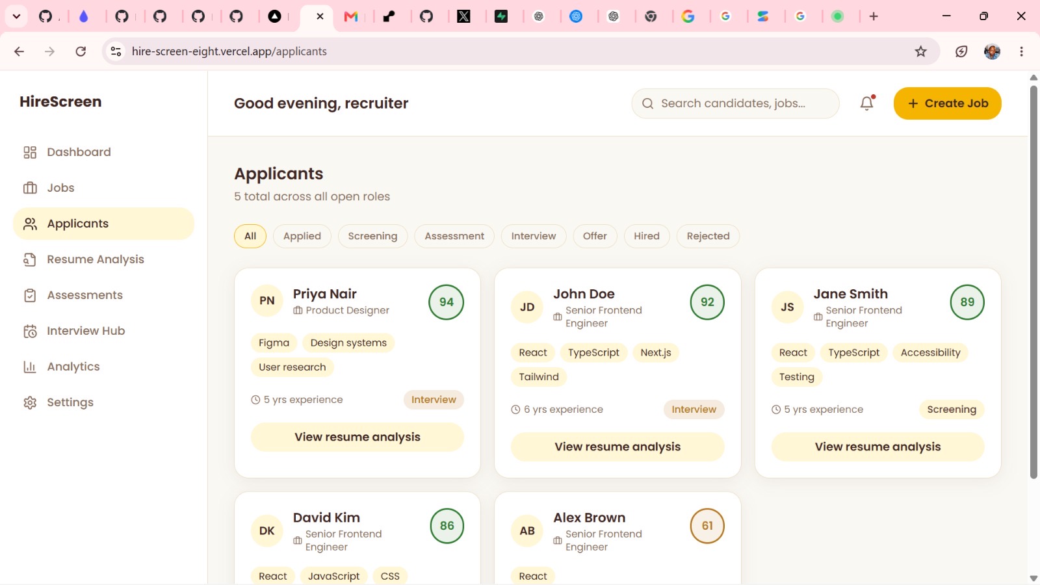This screenshot has height=585, width=1040.
Task: Click the page vertical scrollbar thumb
Action: [x=1033, y=282]
